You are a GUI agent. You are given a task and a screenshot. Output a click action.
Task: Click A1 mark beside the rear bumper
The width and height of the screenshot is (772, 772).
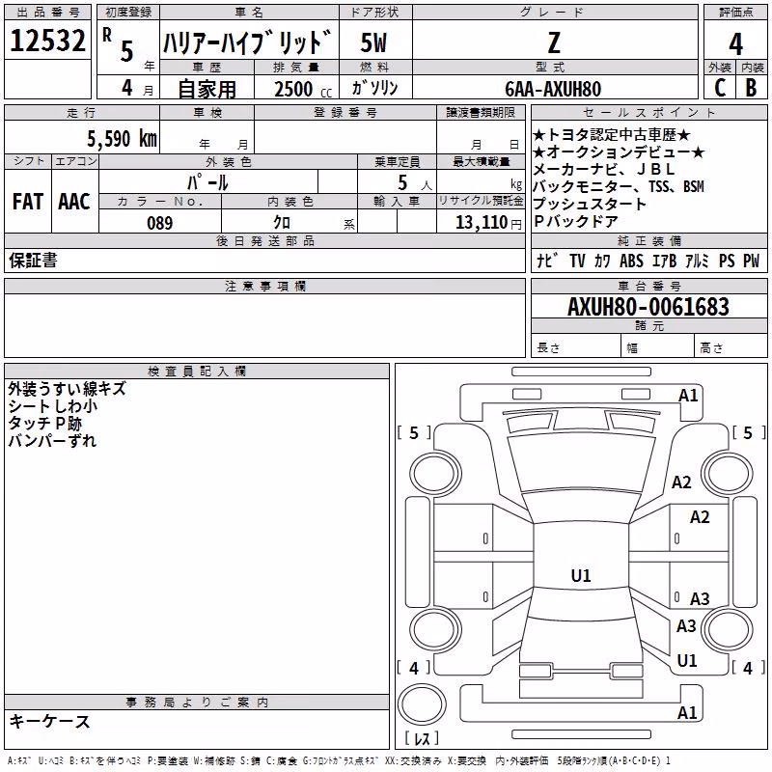click(687, 712)
